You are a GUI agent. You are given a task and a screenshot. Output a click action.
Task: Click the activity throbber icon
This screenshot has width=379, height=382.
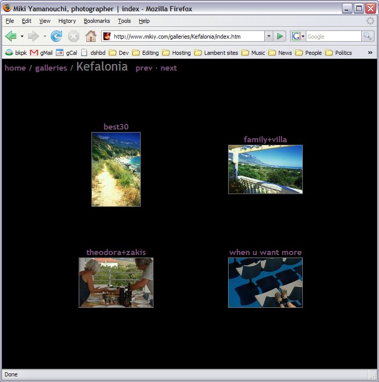[x=370, y=21]
